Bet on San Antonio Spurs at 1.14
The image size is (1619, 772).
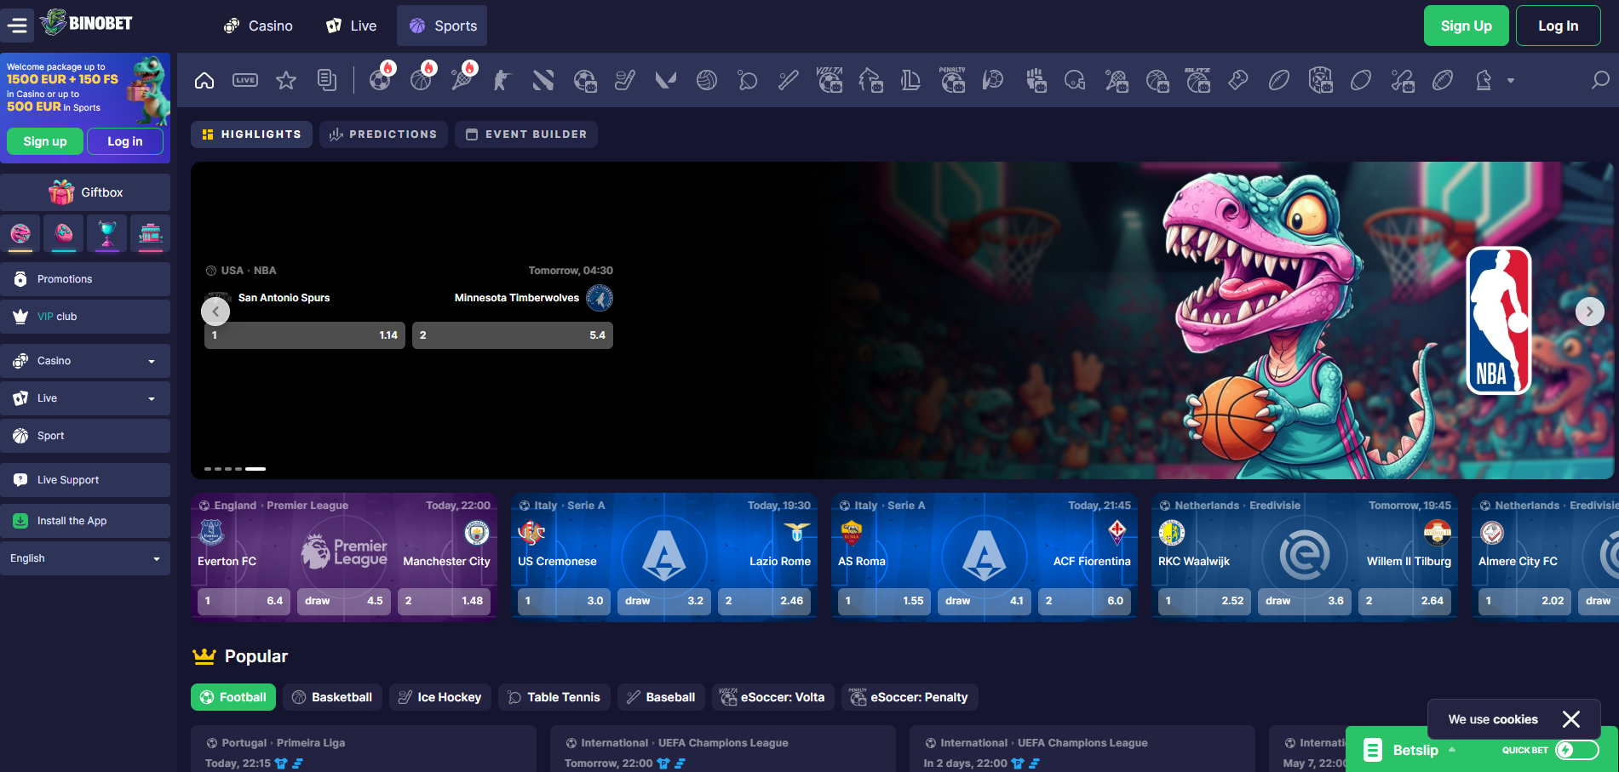(x=305, y=335)
